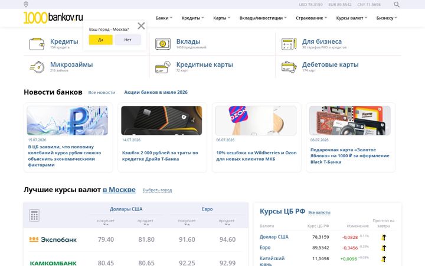The image size is (425, 266).
Task: Open the Микрозаймы category link
Action: pos(71,64)
